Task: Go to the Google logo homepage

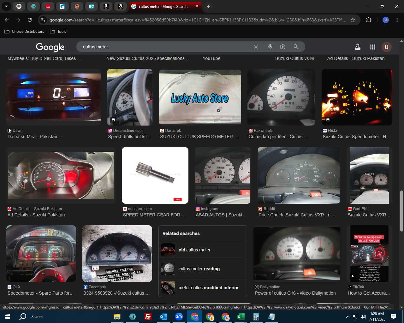Action: [x=50, y=47]
